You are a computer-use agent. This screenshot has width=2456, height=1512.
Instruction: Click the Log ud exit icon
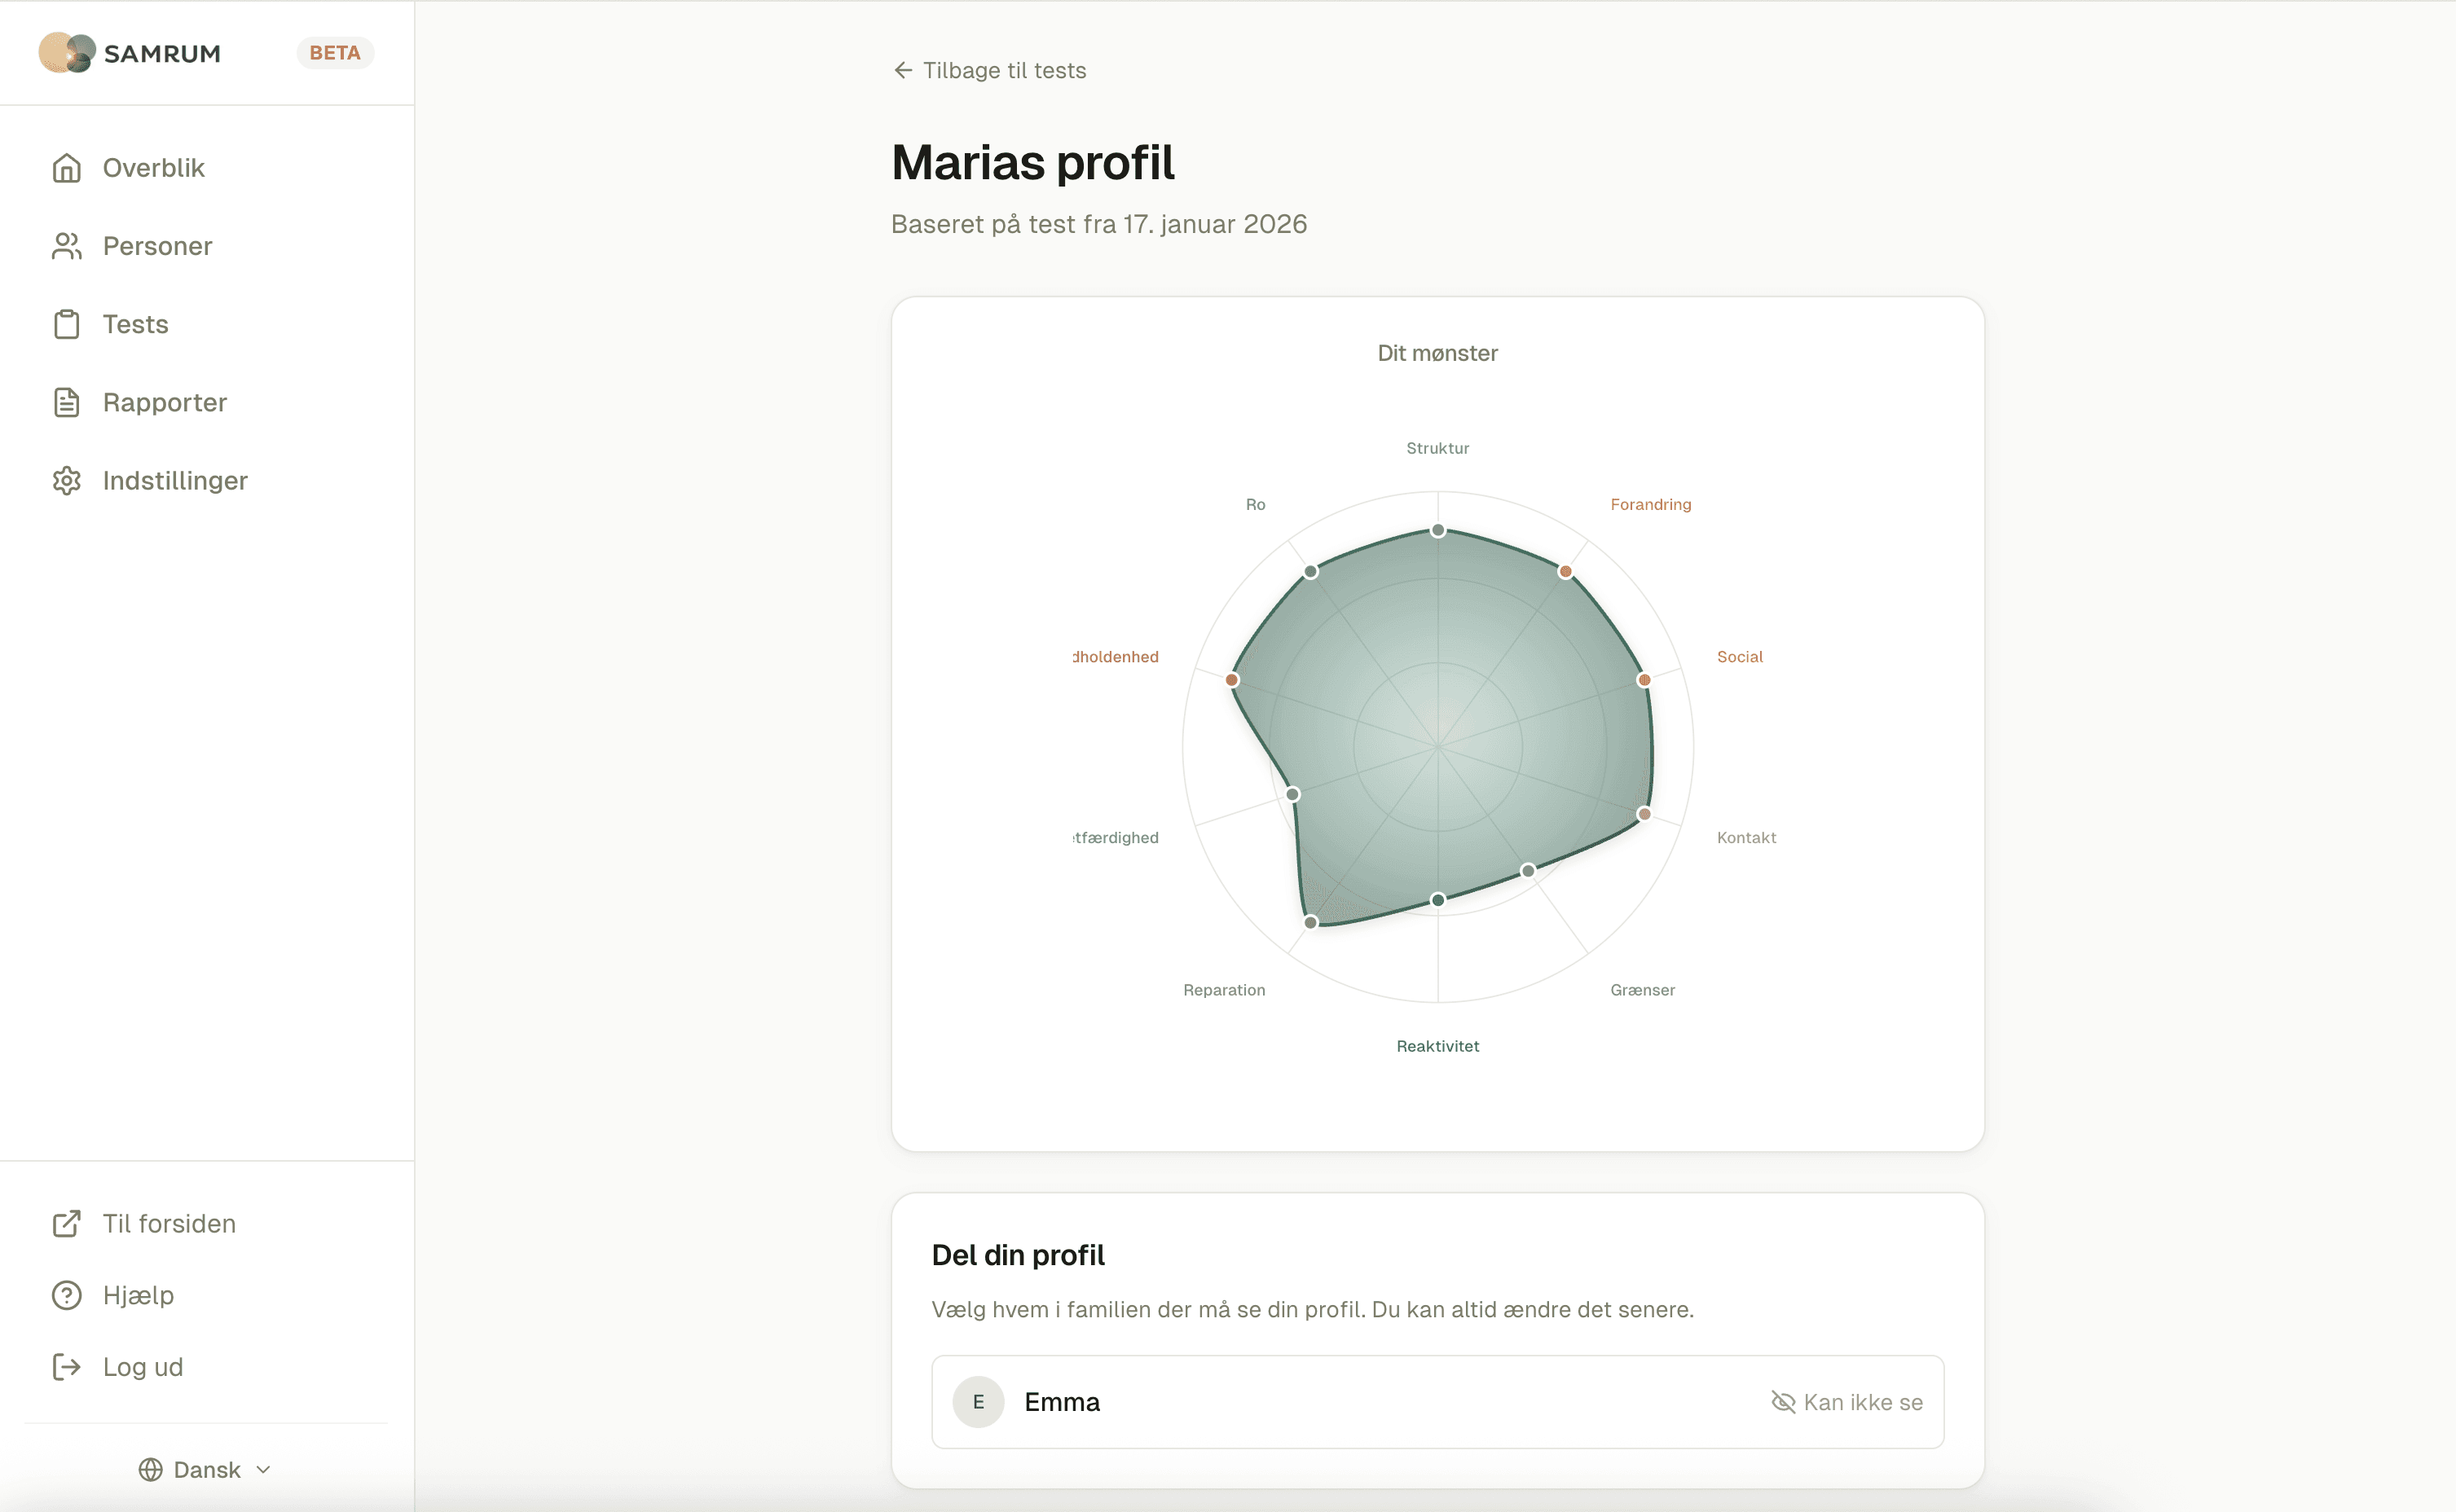click(x=66, y=1367)
